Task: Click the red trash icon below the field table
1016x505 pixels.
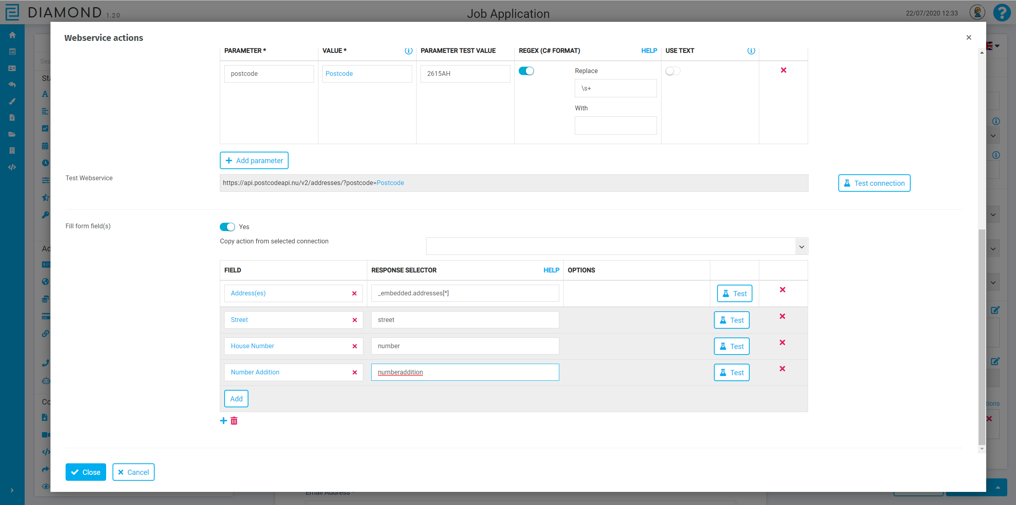Action: click(234, 421)
